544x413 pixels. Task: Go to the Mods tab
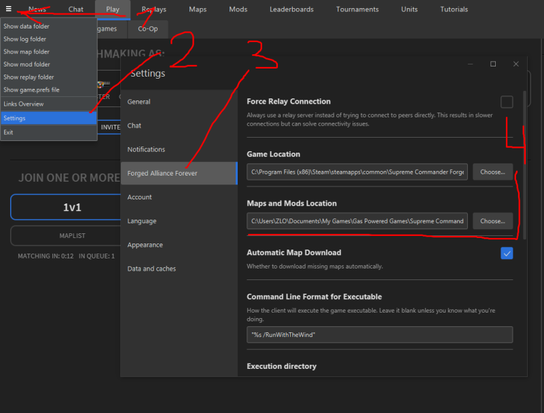pyautogui.click(x=238, y=9)
